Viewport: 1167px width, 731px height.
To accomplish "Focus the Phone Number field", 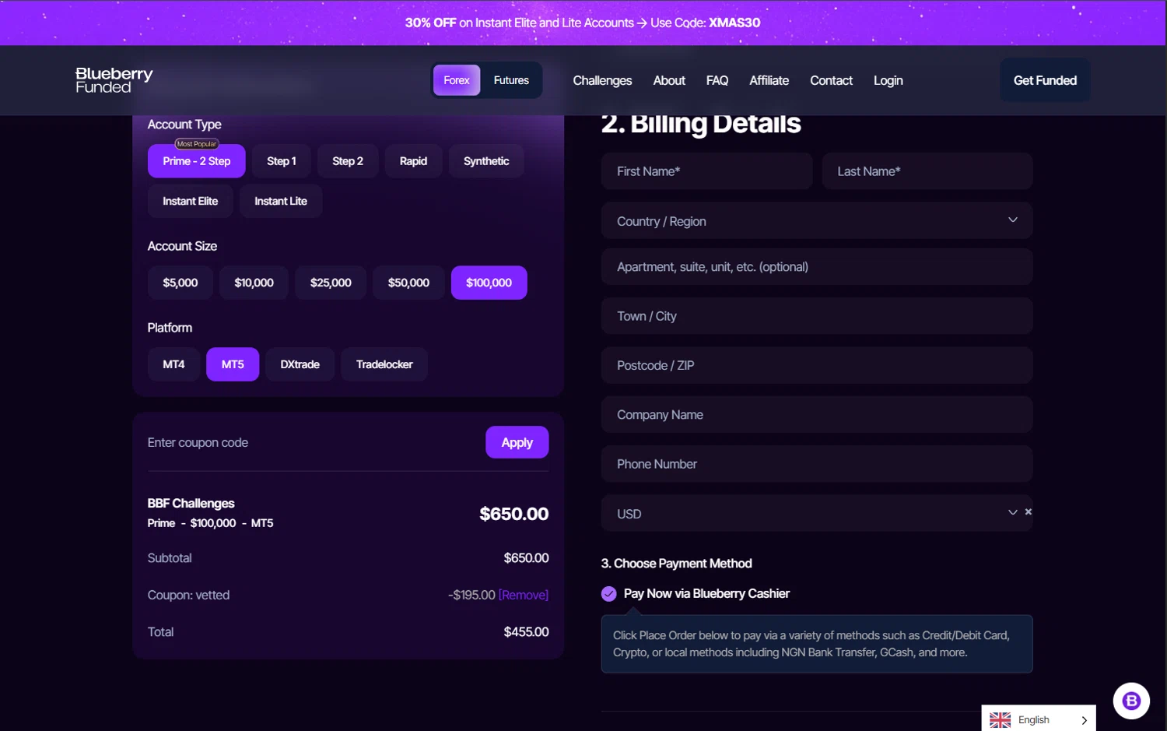I will pyautogui.click(x=817, y=464).
